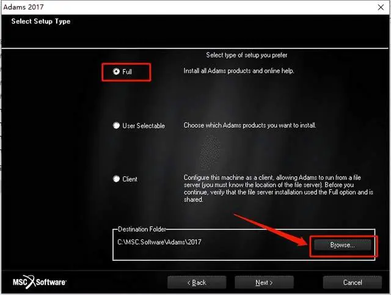Screen dimensions: 391x295
Task: Click the 'Select type of setup you prefer' text
Action: 247,55
